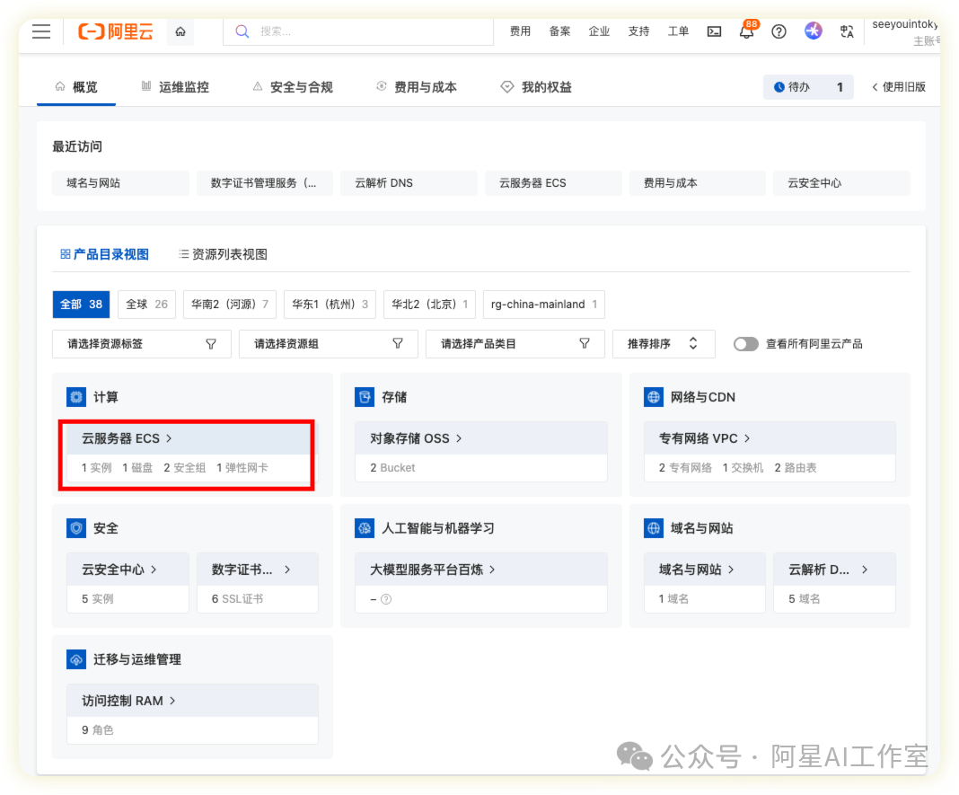Open recent 云安全中心 shortcut
The image size is (959, 795).
point(841,183)
